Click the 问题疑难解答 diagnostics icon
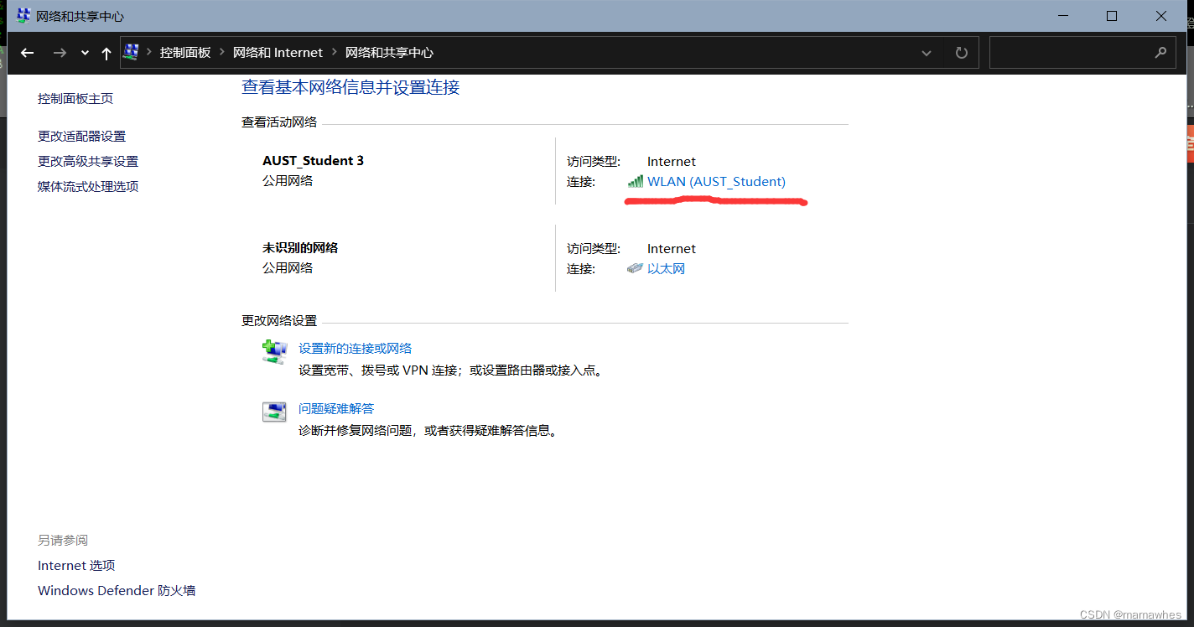Screen dimensions: 1194x627 274,412
